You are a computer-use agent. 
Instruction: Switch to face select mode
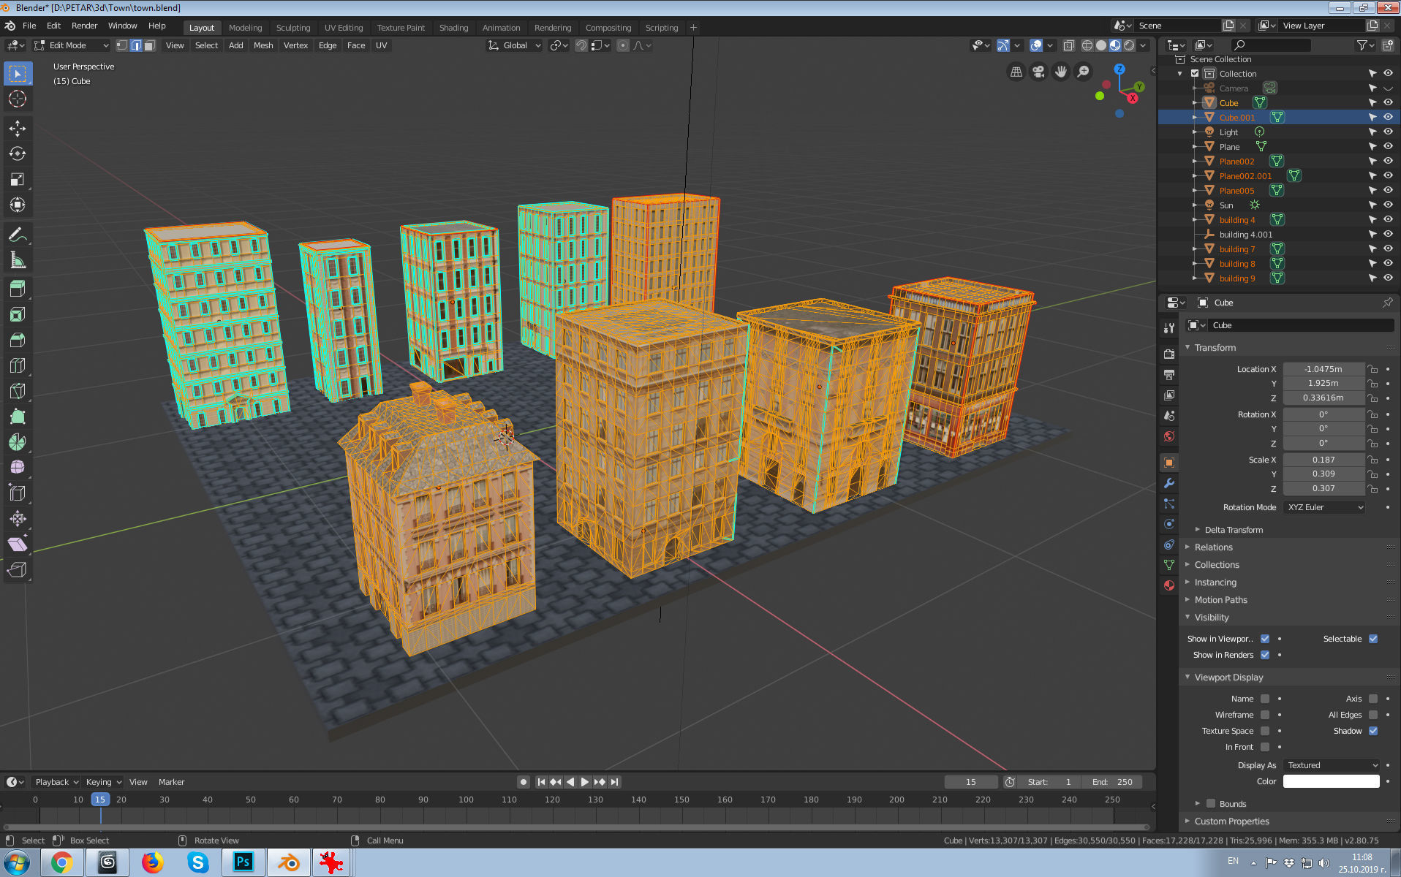150,45
